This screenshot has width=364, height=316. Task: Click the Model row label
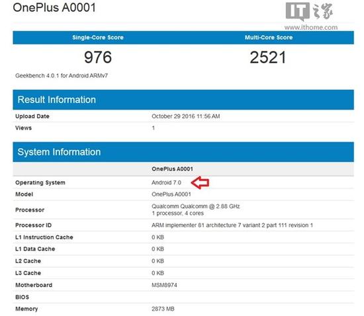point(24,194)
